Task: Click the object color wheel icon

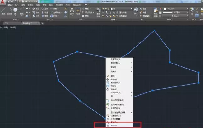Action: point(160,9)
